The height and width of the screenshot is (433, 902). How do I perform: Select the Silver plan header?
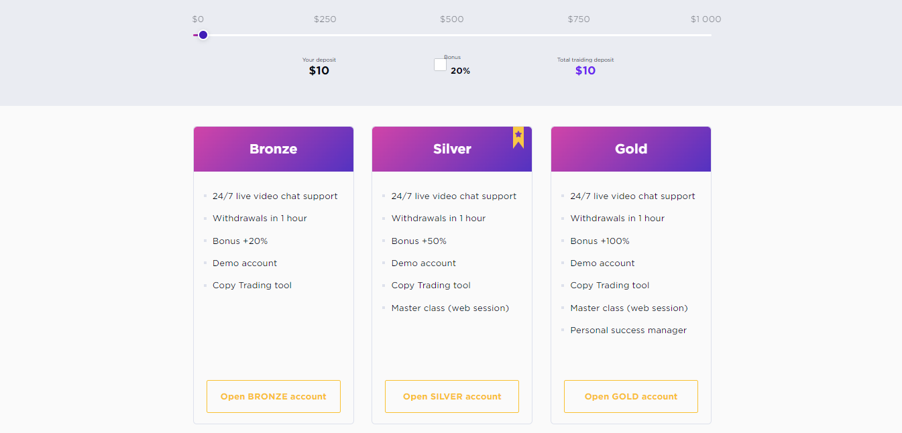click(x=452, y=149)
